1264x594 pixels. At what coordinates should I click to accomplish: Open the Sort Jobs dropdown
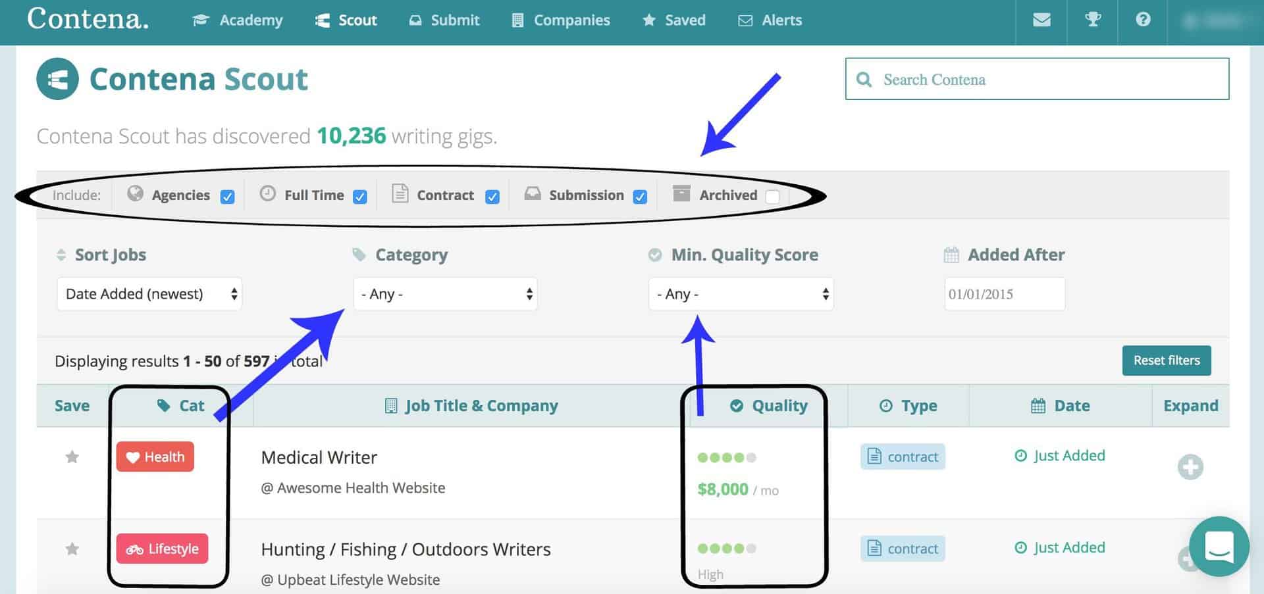coord(149,294)
